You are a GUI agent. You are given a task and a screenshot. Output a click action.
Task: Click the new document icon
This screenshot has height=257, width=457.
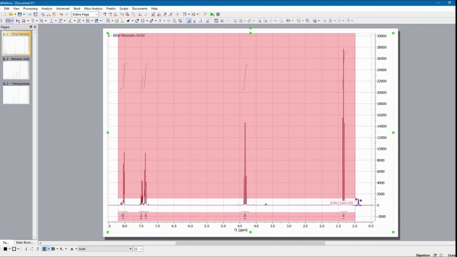[4, 14]
